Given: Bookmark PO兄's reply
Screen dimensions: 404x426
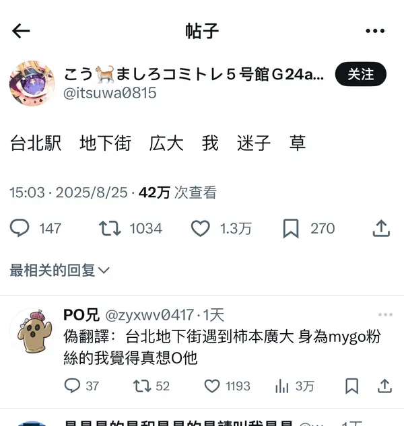Looking at the screenshot, I should (351, 386).
